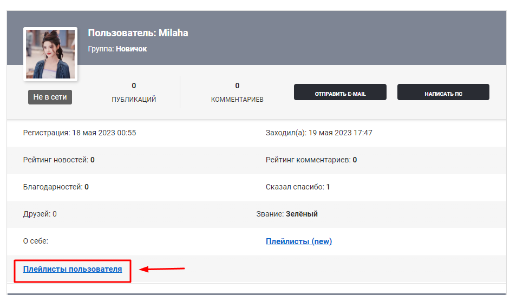Screen dimensions: 510x295
Task: Click Milaha's profile avatar picture
Action: pos(50,54)
